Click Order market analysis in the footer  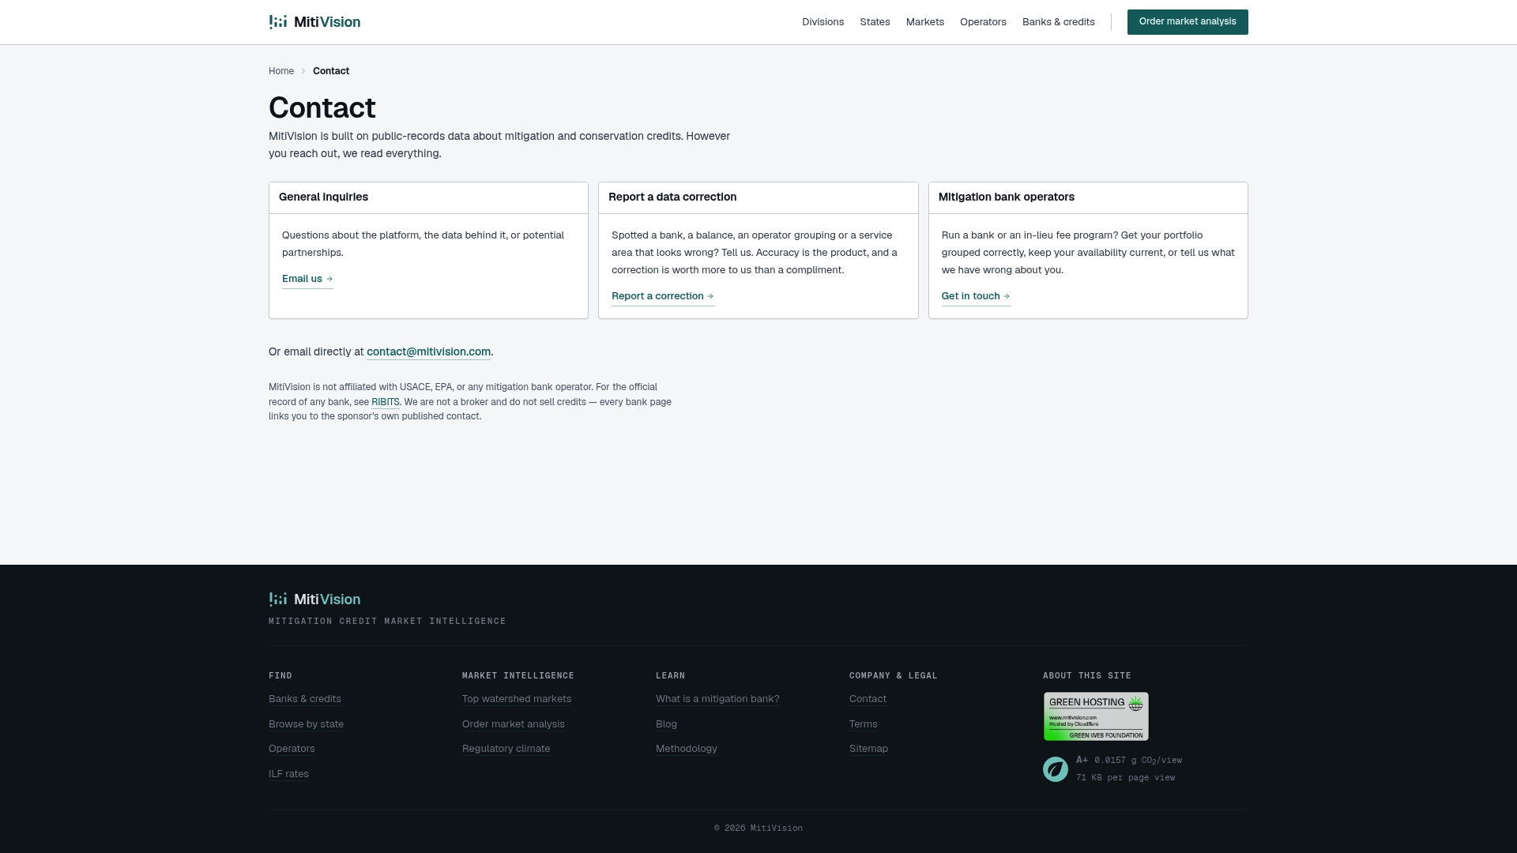click(514, 724)
